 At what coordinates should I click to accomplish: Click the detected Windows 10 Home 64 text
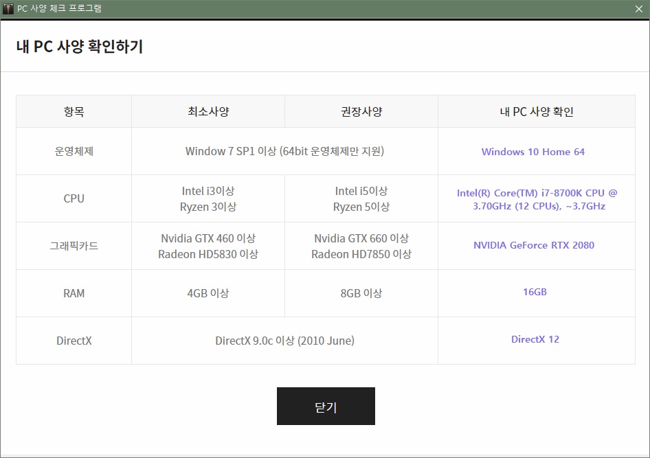point(533,152)
